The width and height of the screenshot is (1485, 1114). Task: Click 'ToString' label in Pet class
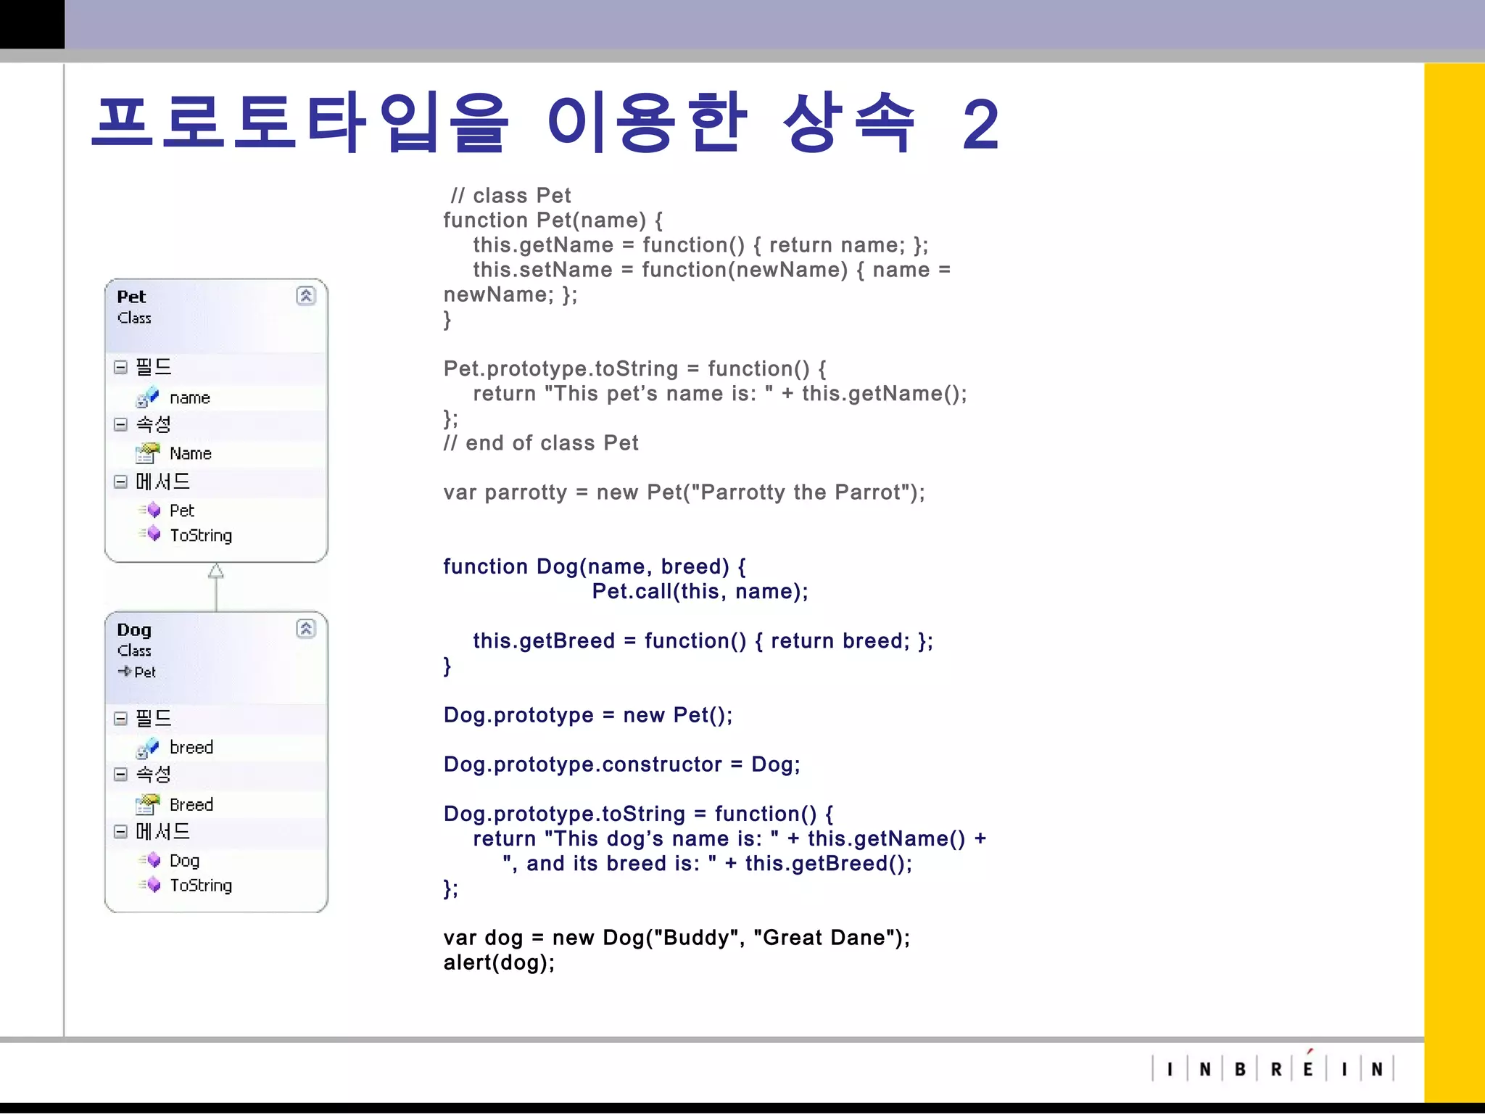(201, 535)
